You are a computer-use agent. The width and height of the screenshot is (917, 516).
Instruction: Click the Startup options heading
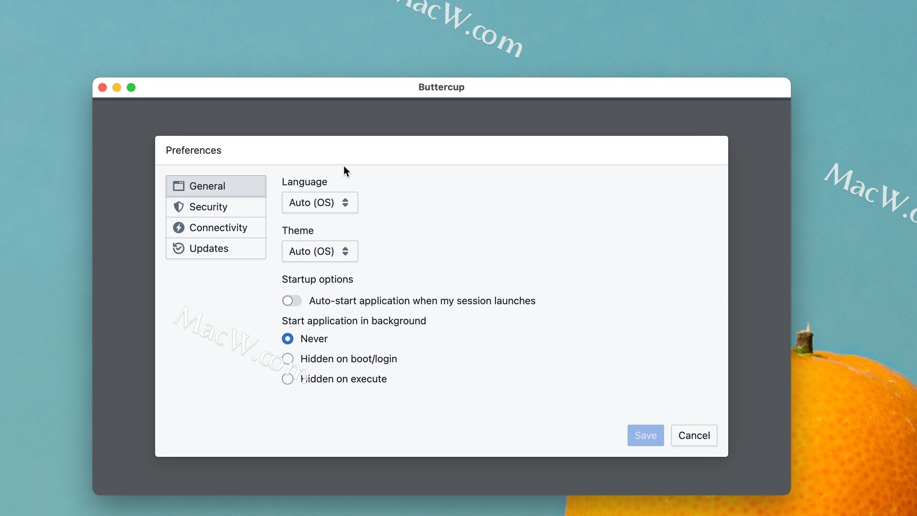coord(317,279)
